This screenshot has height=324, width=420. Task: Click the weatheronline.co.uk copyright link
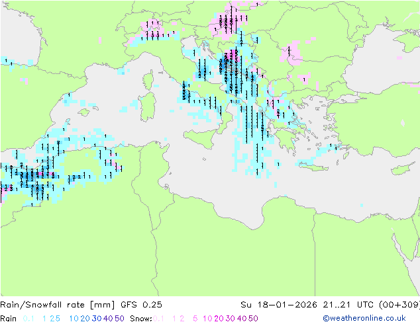364,318
